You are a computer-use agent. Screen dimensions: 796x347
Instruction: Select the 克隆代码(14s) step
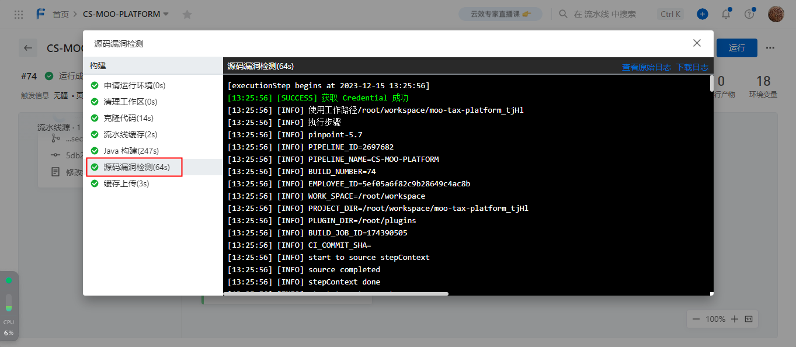[x=152, y=118]
